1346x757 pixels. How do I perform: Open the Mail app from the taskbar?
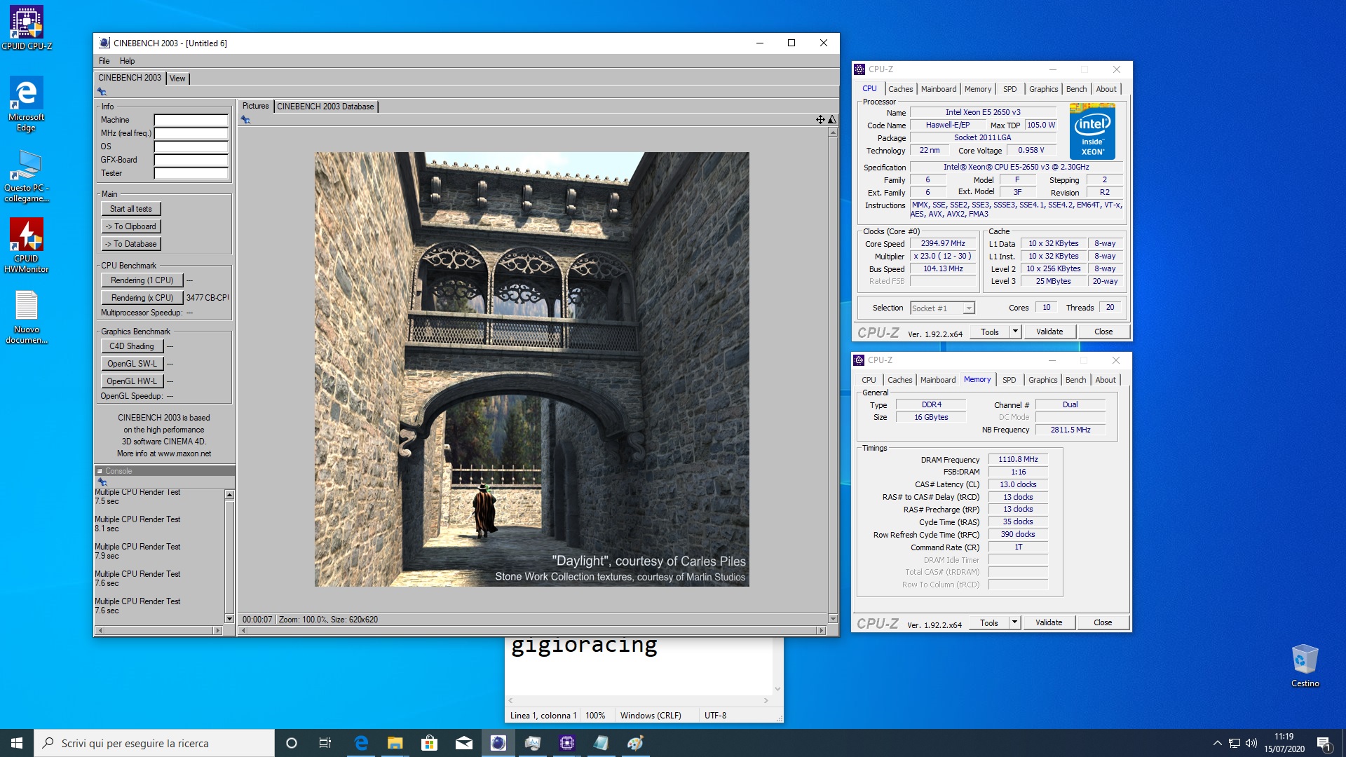tap(464, 743)
